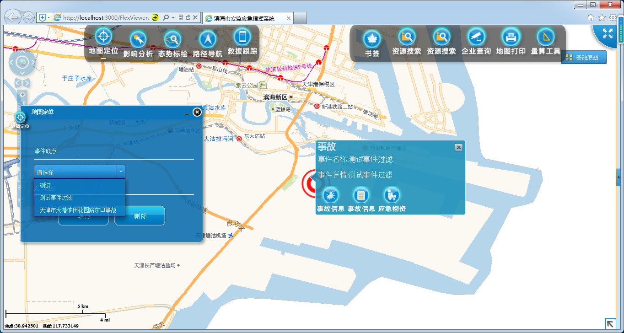The height and width of the screenshot is (333, 624).
Task: Close the 地图定位 panel
Action: (x=197, y=112)
